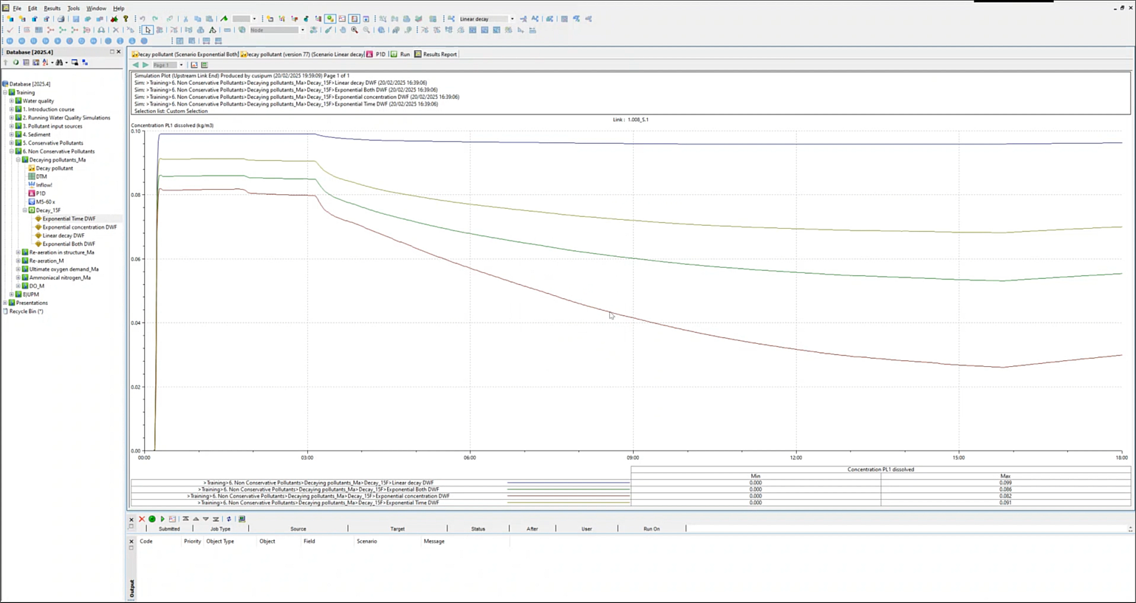
Task: Click the red X stop icon in output panel
Action: tap(142, 519)
